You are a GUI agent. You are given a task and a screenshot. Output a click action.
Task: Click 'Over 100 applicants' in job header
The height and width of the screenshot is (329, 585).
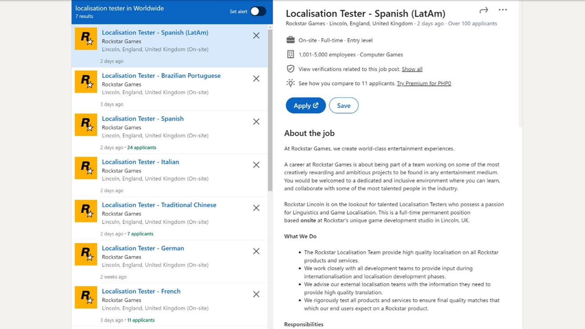coord(472,23)
